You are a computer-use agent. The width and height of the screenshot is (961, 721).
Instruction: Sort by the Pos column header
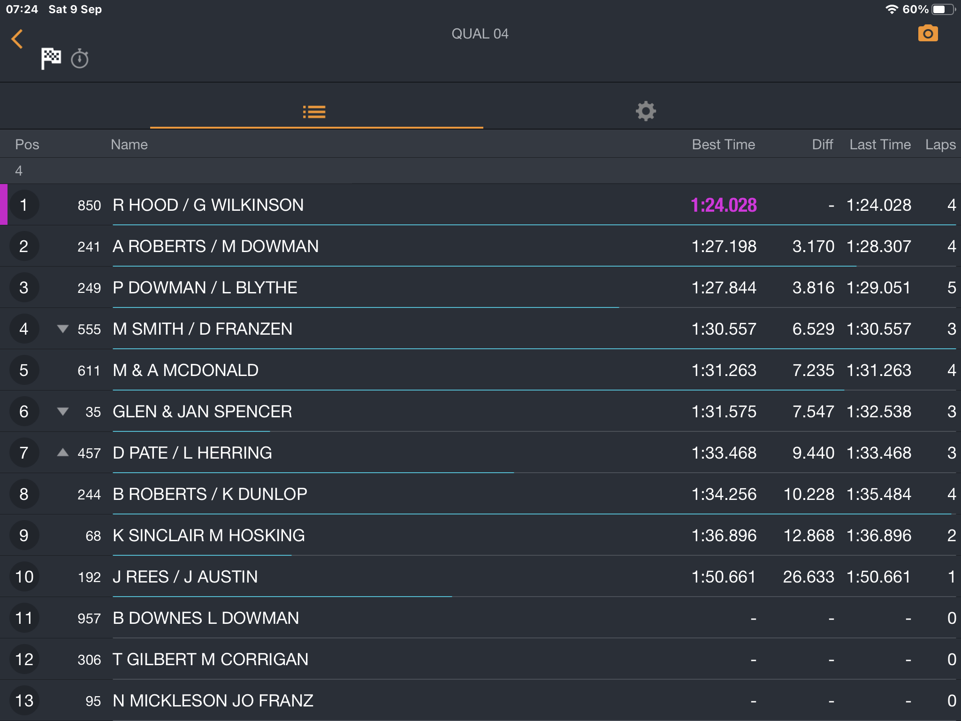27,145
